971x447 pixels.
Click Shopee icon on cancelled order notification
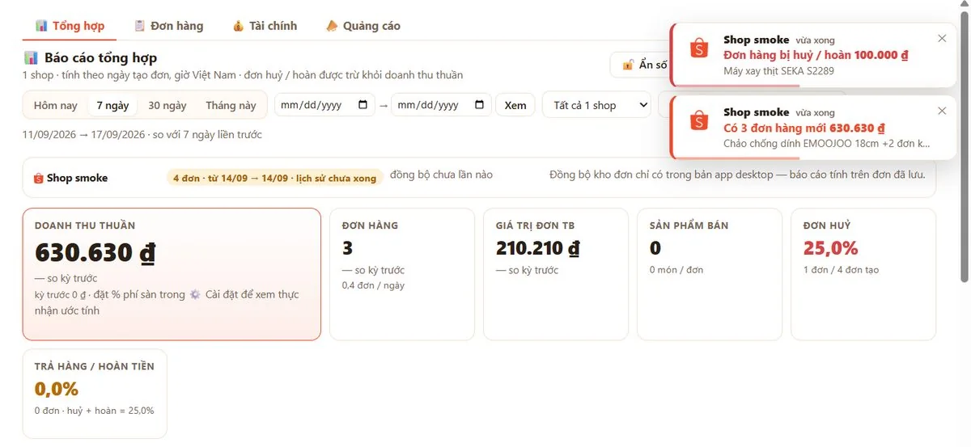[x=699, y=48]
